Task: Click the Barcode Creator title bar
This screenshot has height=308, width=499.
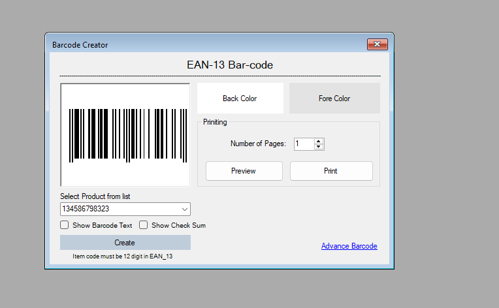Action: click(196, 44)
